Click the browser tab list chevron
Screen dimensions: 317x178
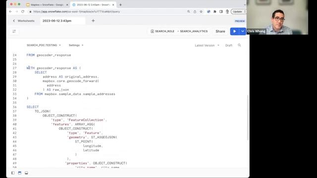[245, 4]
